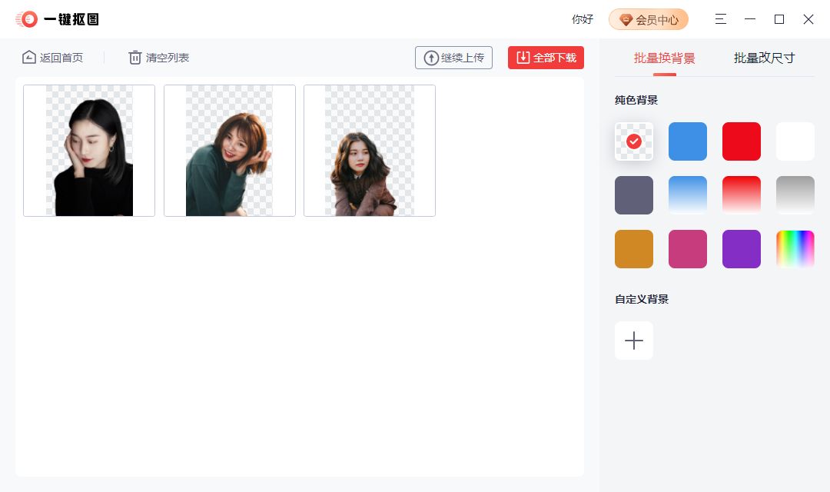This screenshot has height=492, width=830.
Task: Choose the solid white background swatch
Action: point(795,141)
